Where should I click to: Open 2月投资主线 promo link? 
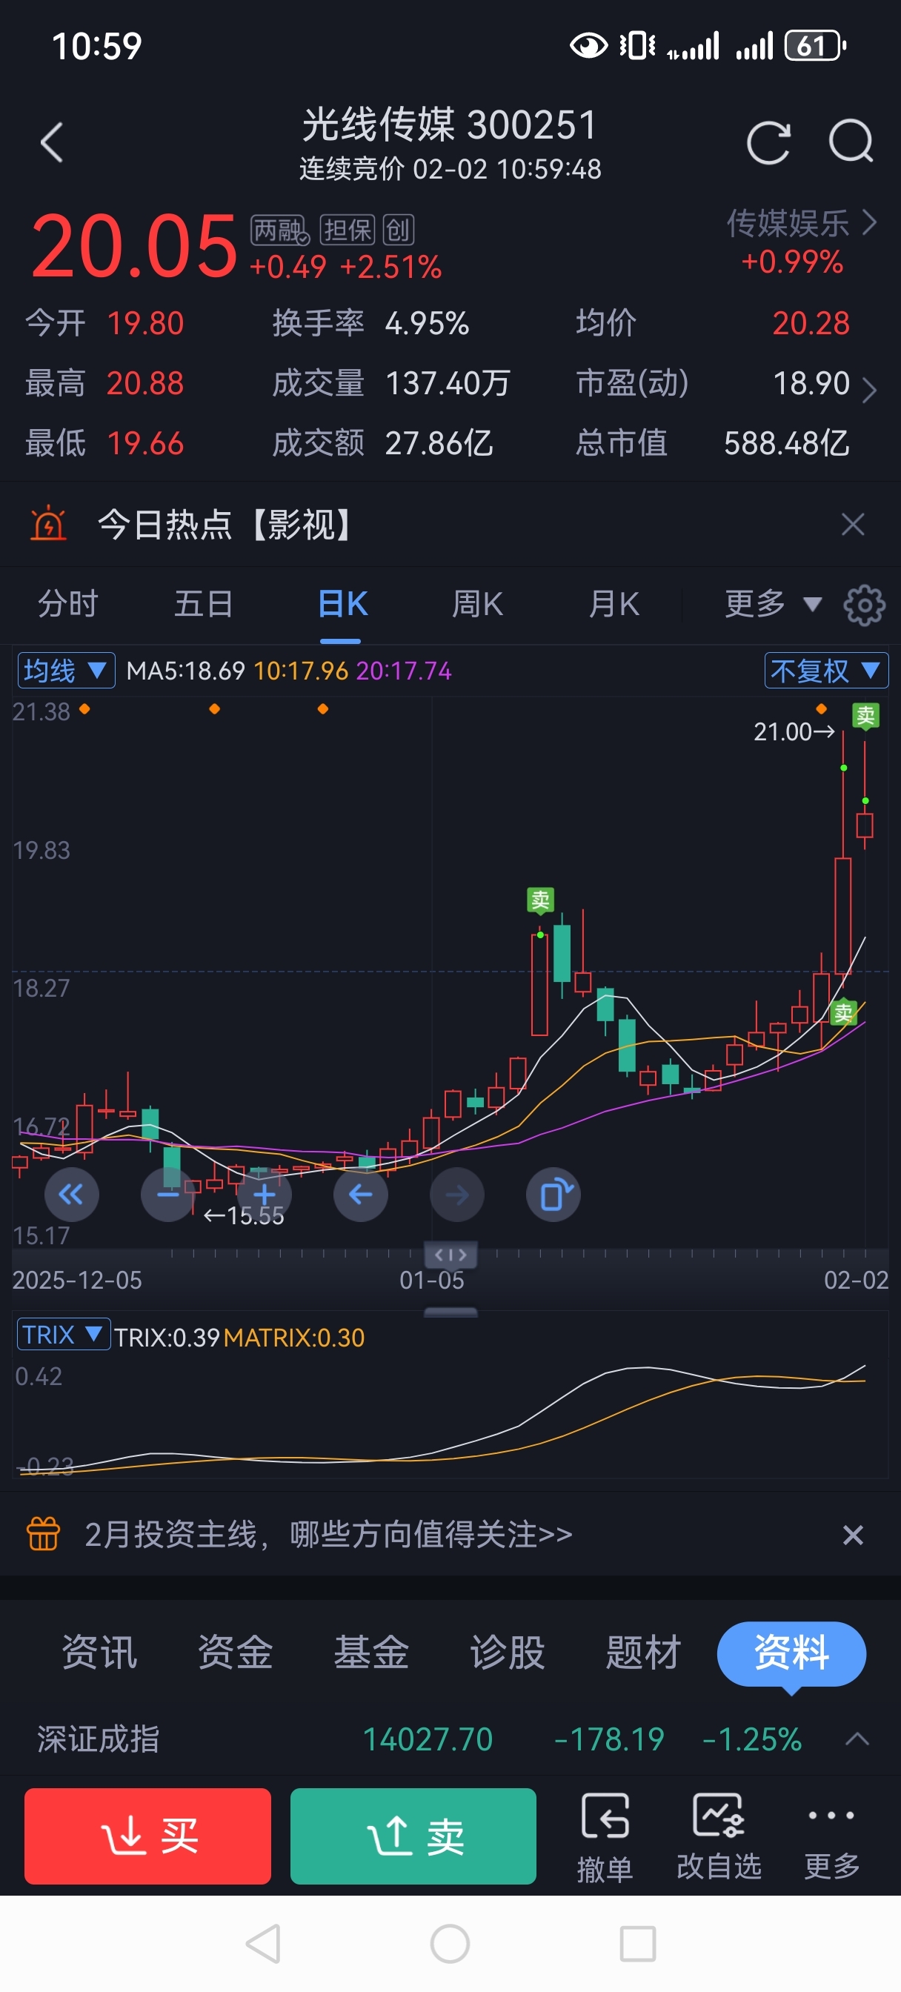(x=328, y=1534)
